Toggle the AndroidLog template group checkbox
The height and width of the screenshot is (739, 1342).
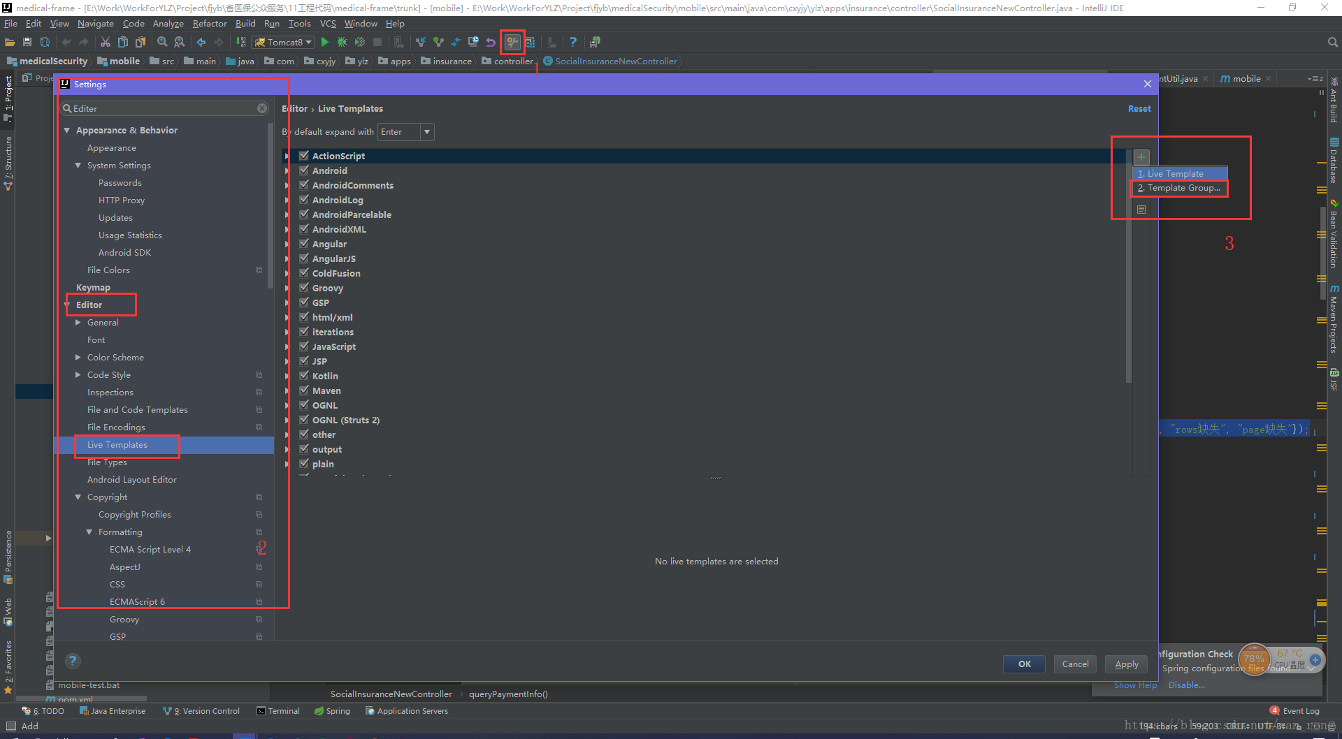point(304,200)
